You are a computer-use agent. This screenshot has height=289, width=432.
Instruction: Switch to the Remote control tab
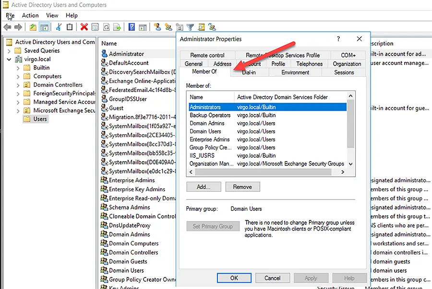pyautogui.click(x=207, y=55)
